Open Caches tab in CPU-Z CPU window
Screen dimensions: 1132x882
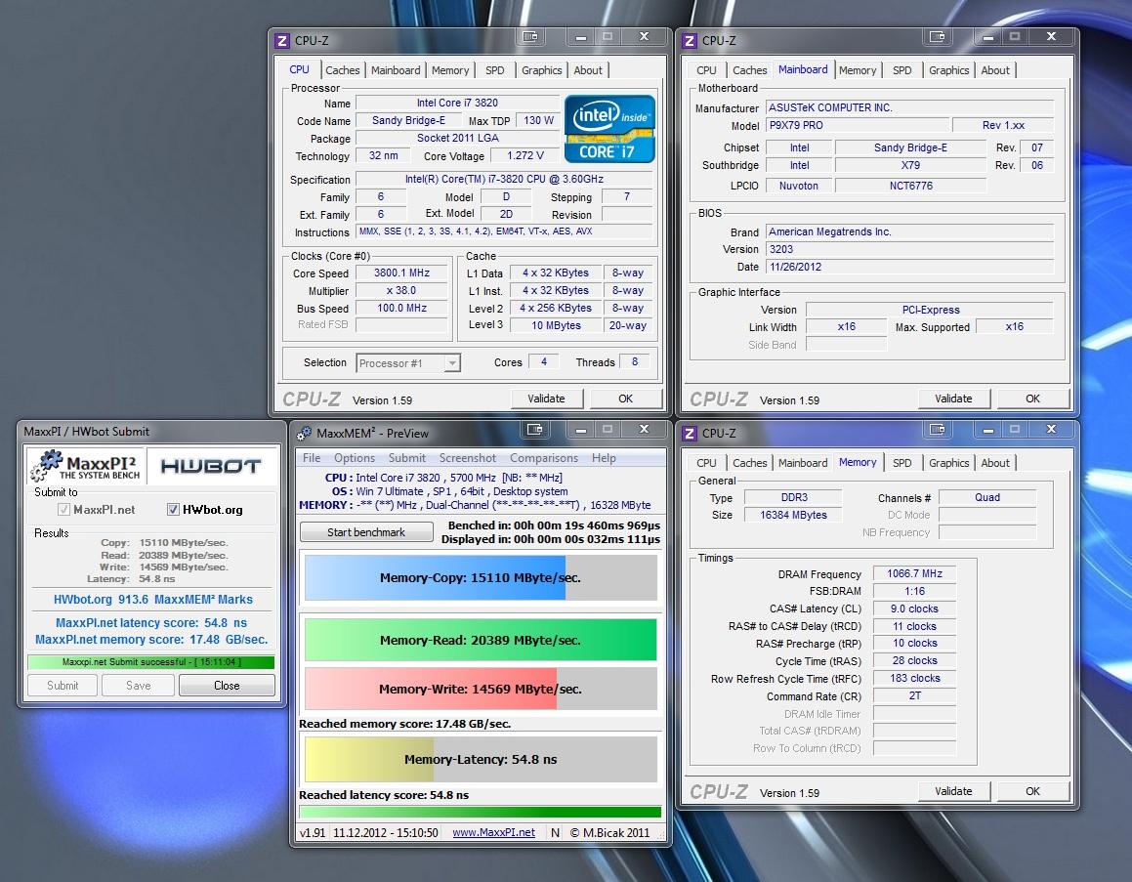pos(342,70)
